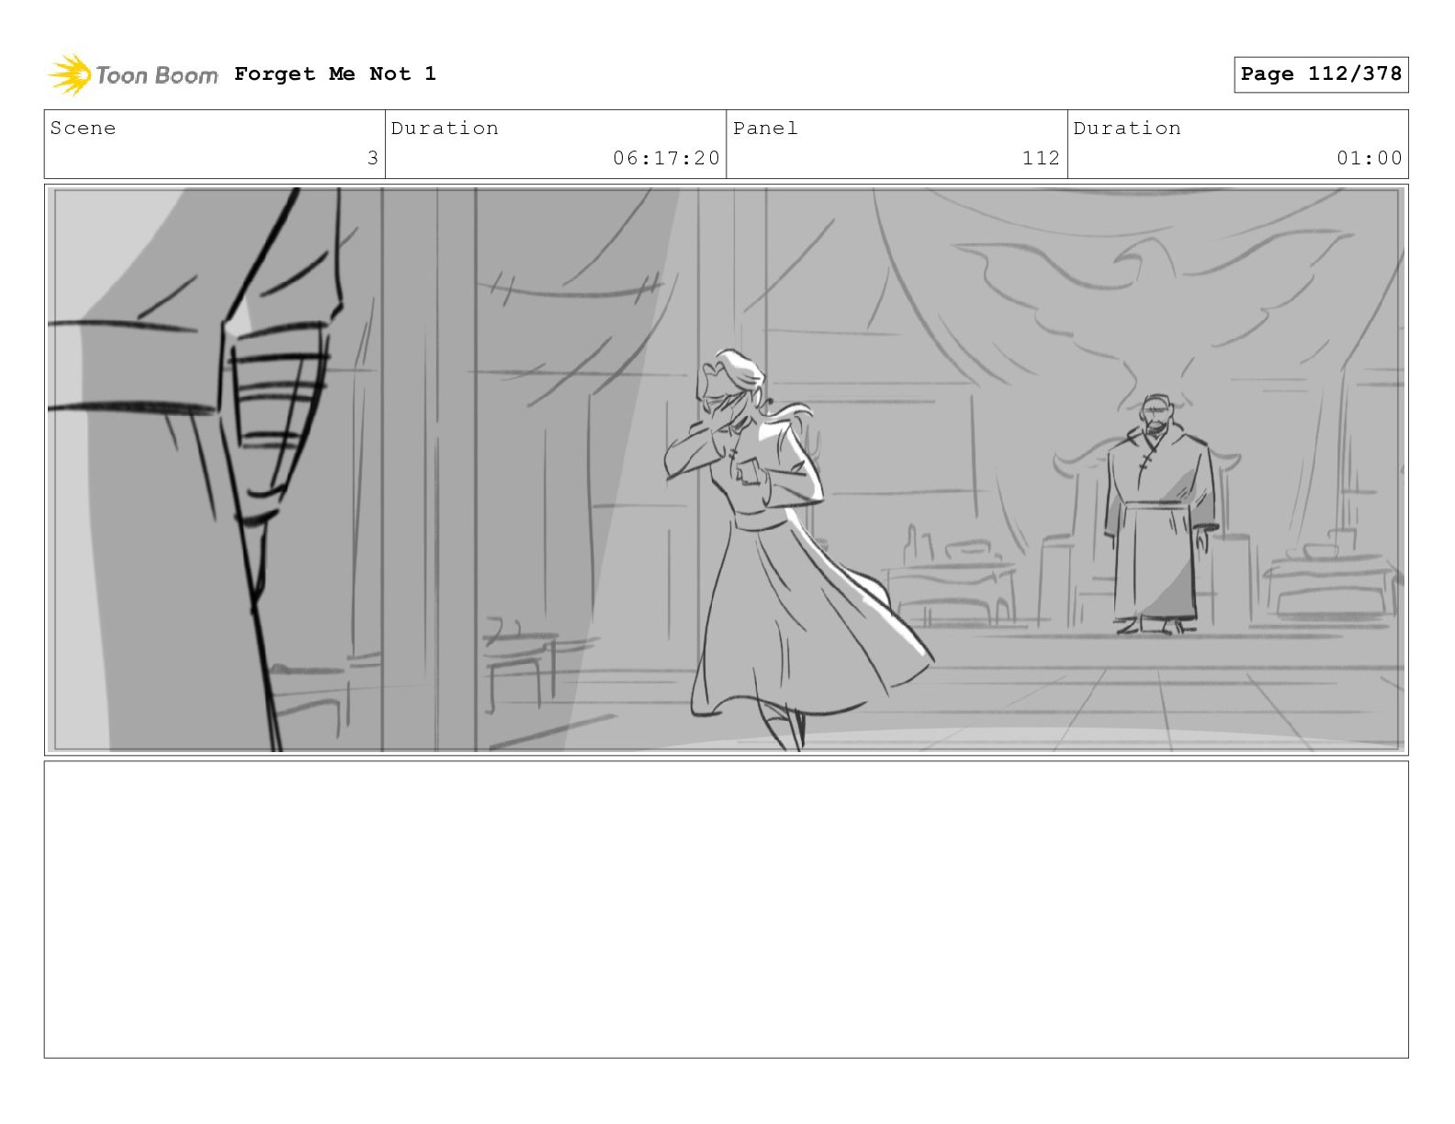Select scene number '3'
1455x1124 pixels.
point(372,158)
